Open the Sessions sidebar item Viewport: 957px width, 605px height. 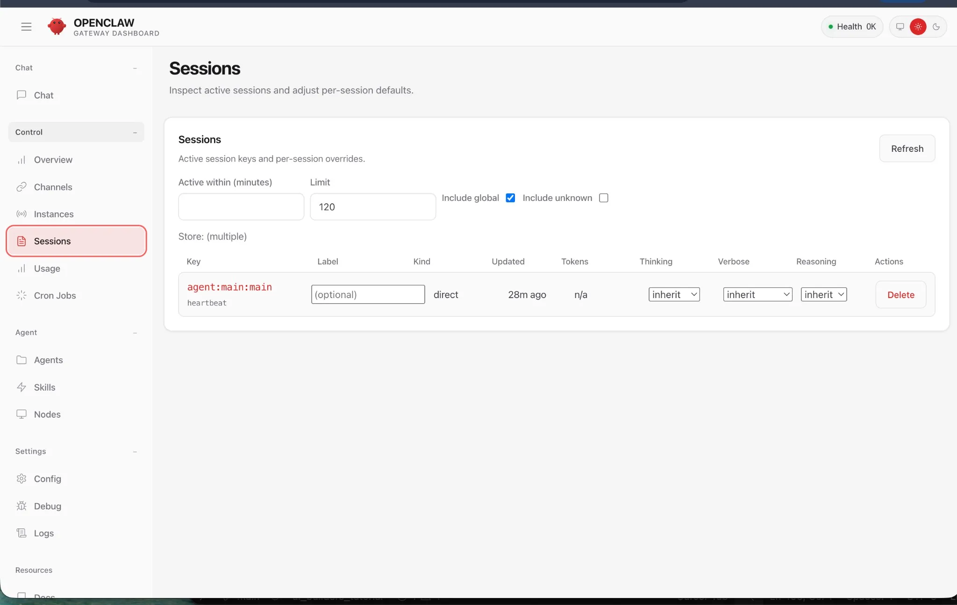76,241
